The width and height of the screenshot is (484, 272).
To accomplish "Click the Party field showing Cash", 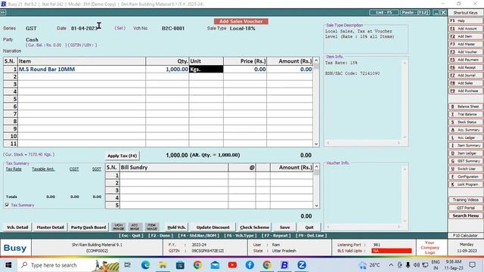I will 32,39.
